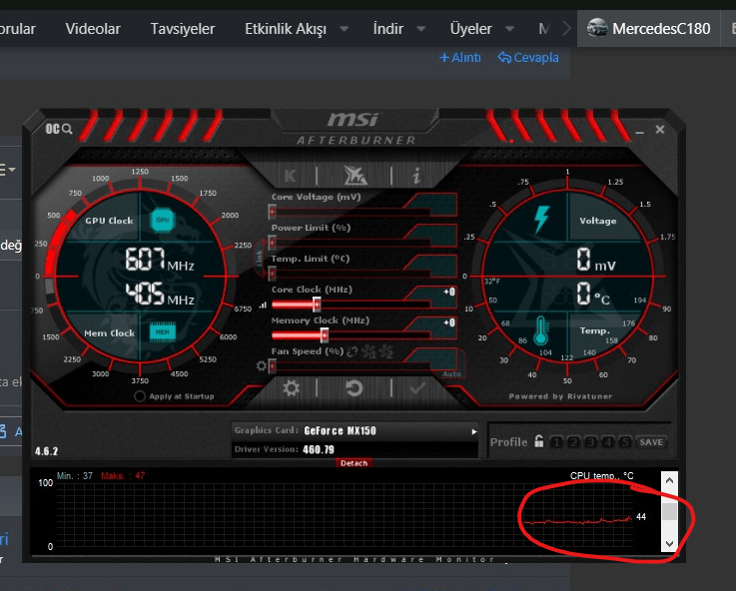Toggle fan speed Auto mode
Image resolution: width=736 pixels, height=591 pixels.
(450, 373)
